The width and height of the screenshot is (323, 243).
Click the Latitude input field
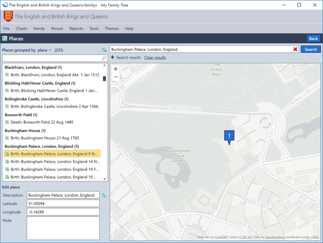tap(63, 203)
